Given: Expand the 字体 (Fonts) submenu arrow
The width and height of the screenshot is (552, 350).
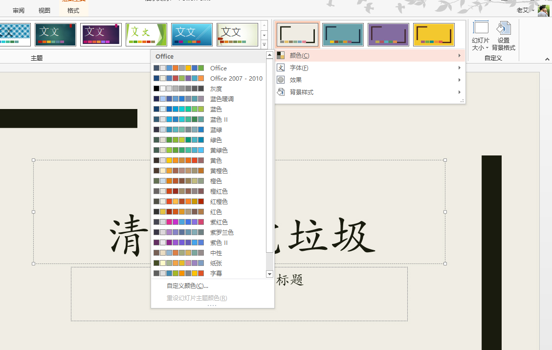Looking at the screenshot, I should pos(459,67).
